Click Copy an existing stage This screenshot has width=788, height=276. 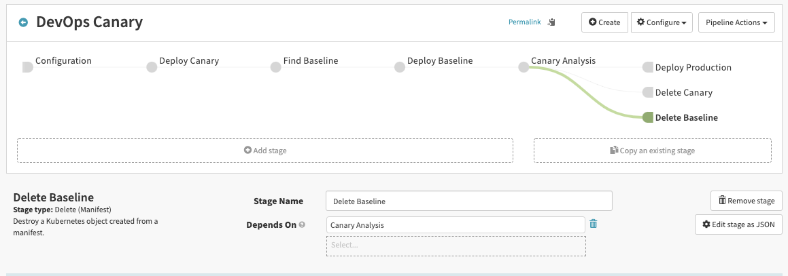(652, 151)
